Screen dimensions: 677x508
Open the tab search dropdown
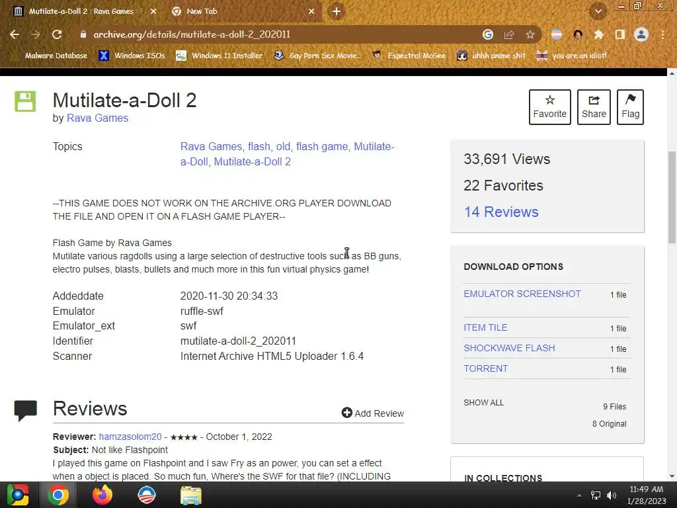coord(598,11)
